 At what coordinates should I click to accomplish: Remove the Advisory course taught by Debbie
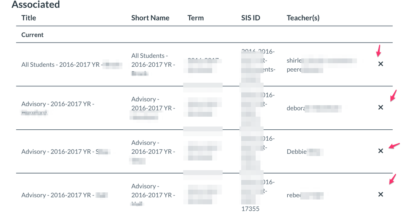click(380, 151)
